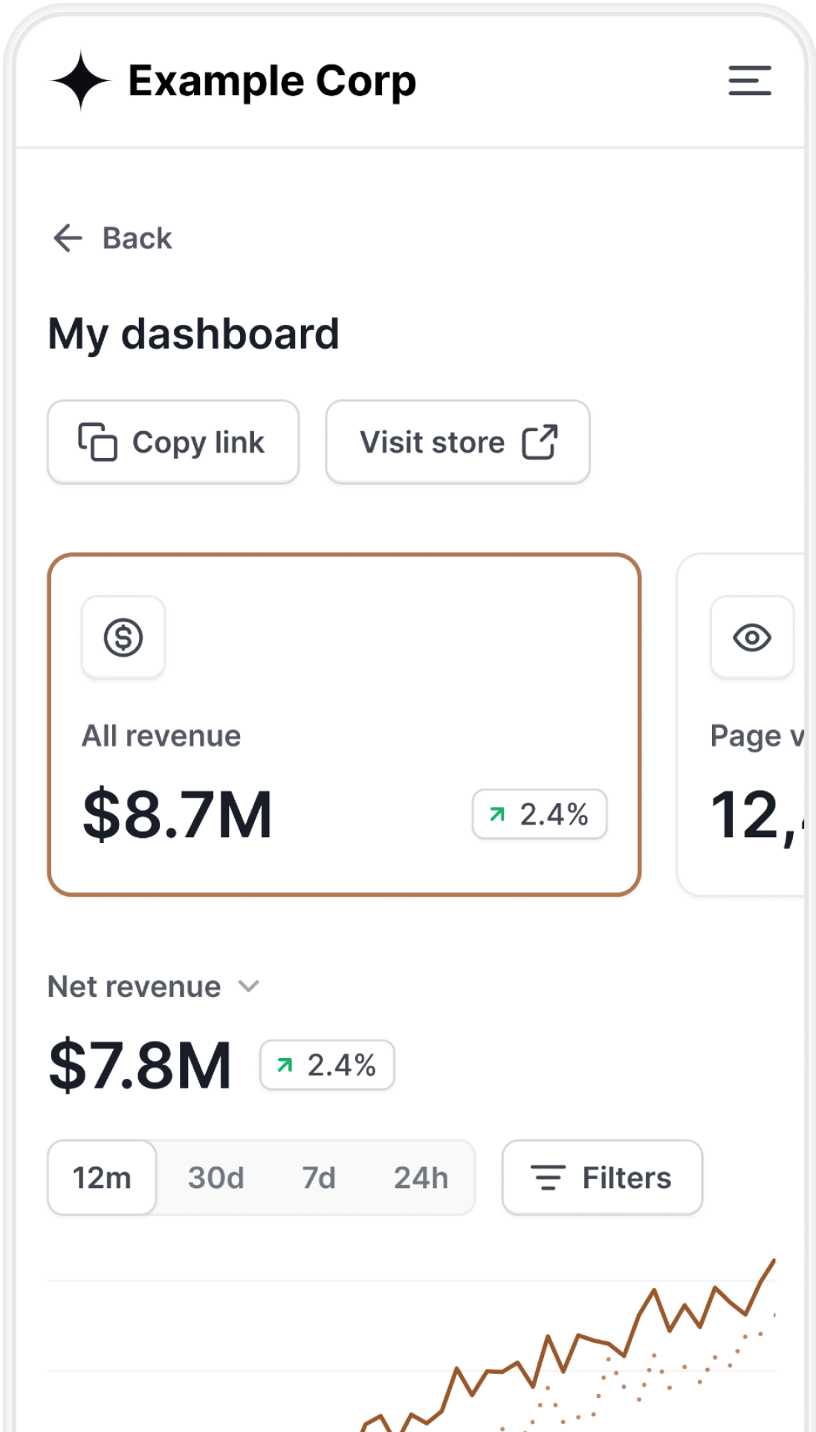This screenshot has width=816, height=1432.
Task: Click the copy icon in Copy link
Action: [x=97, y=442]
